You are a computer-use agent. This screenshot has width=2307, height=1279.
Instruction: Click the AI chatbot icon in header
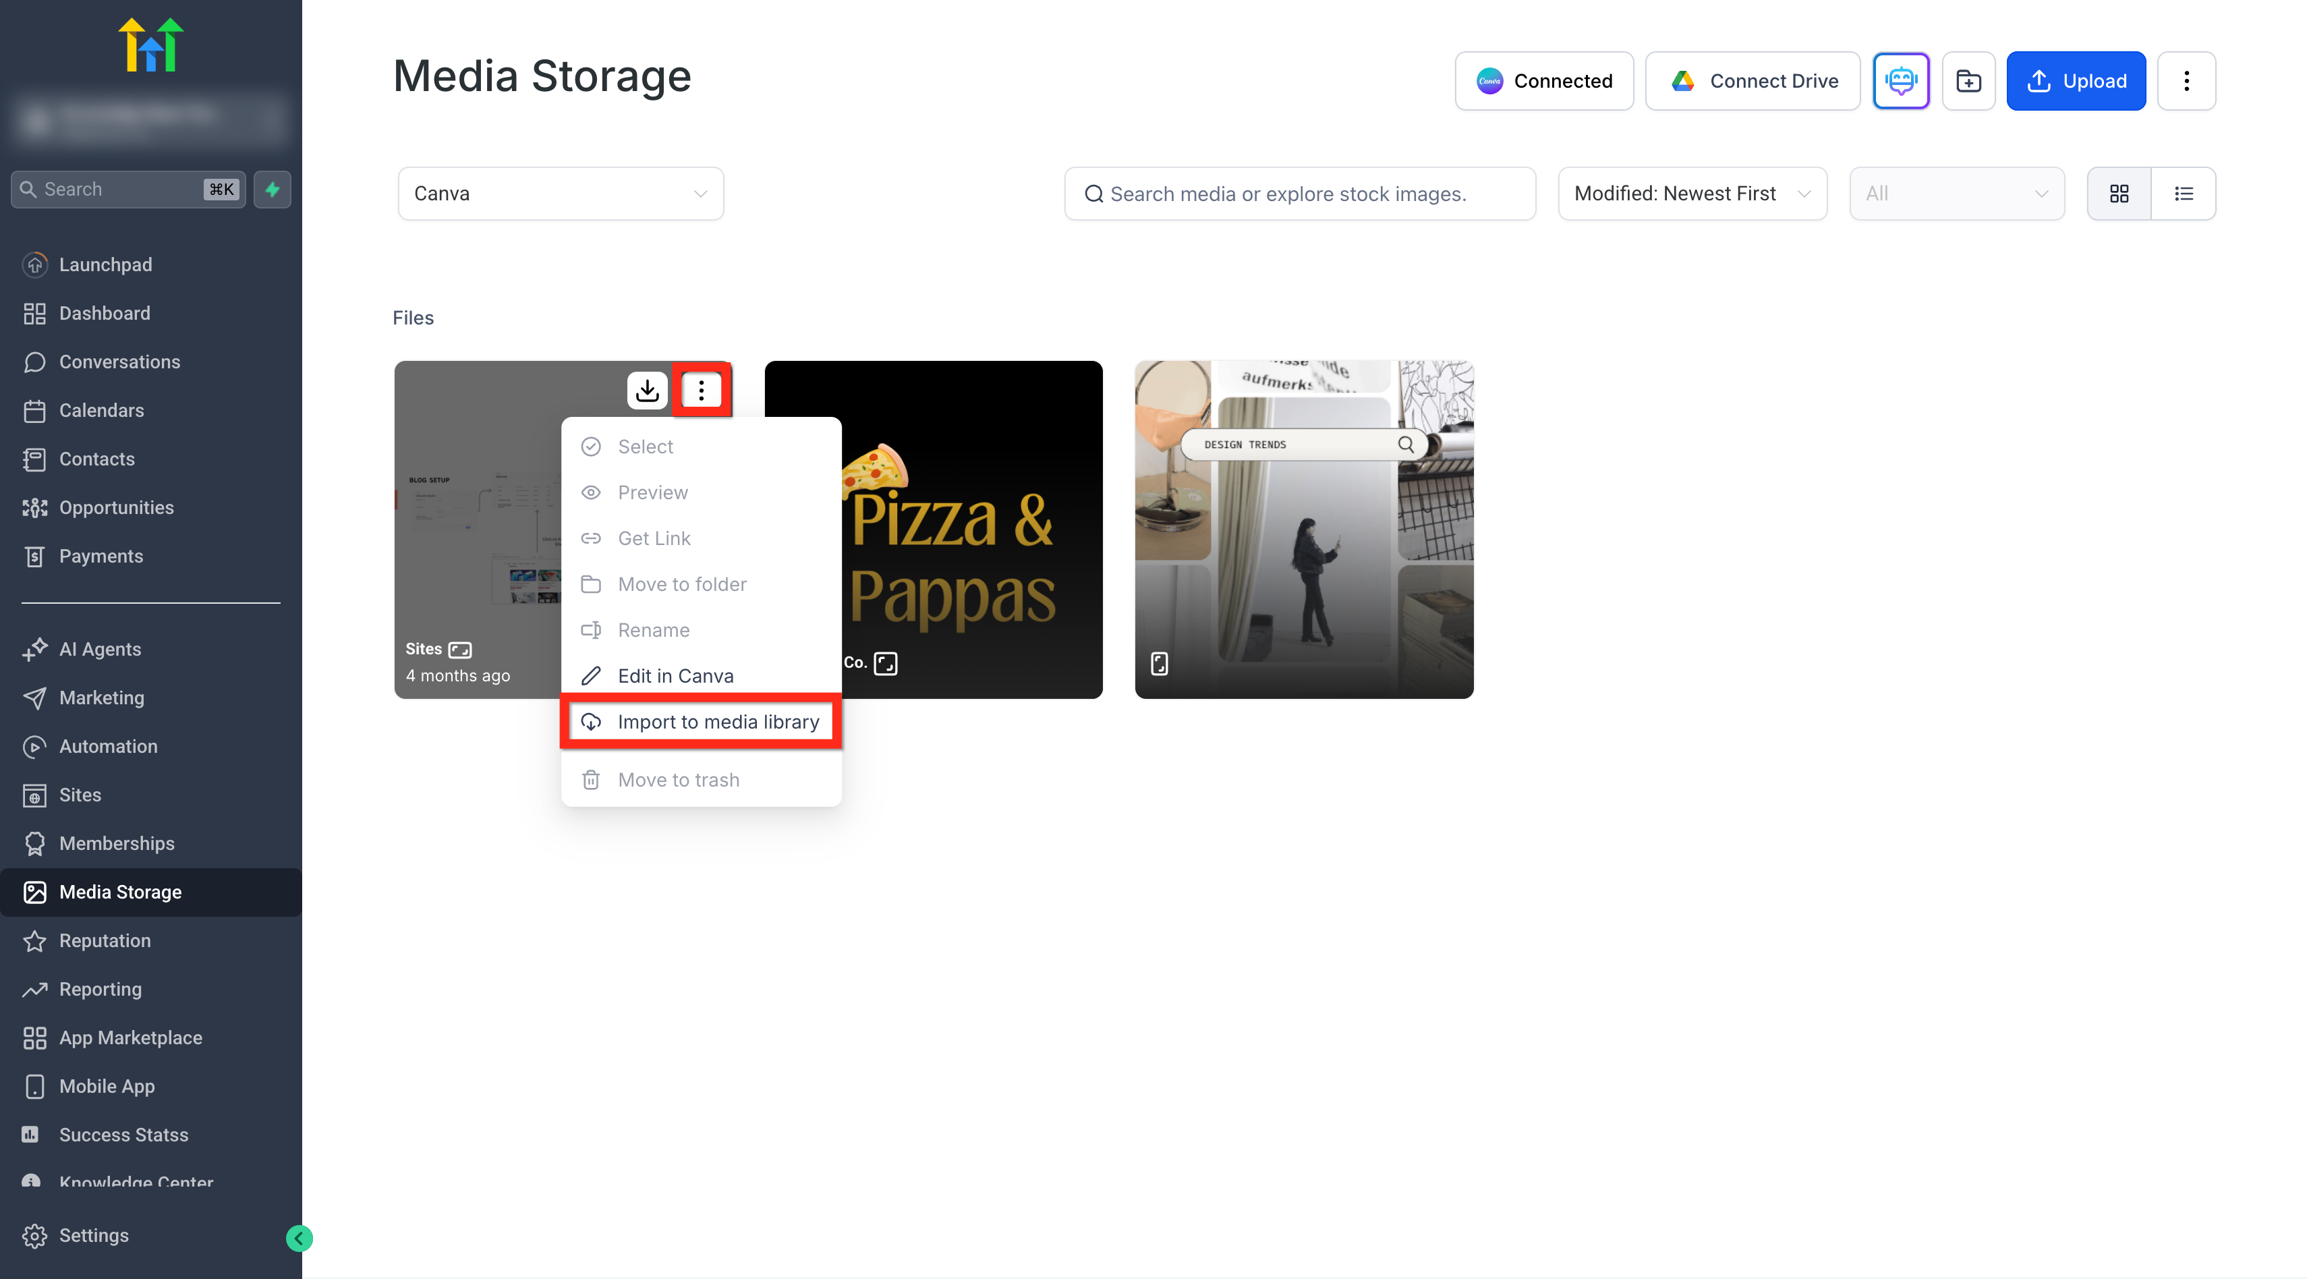[1900, 80]
